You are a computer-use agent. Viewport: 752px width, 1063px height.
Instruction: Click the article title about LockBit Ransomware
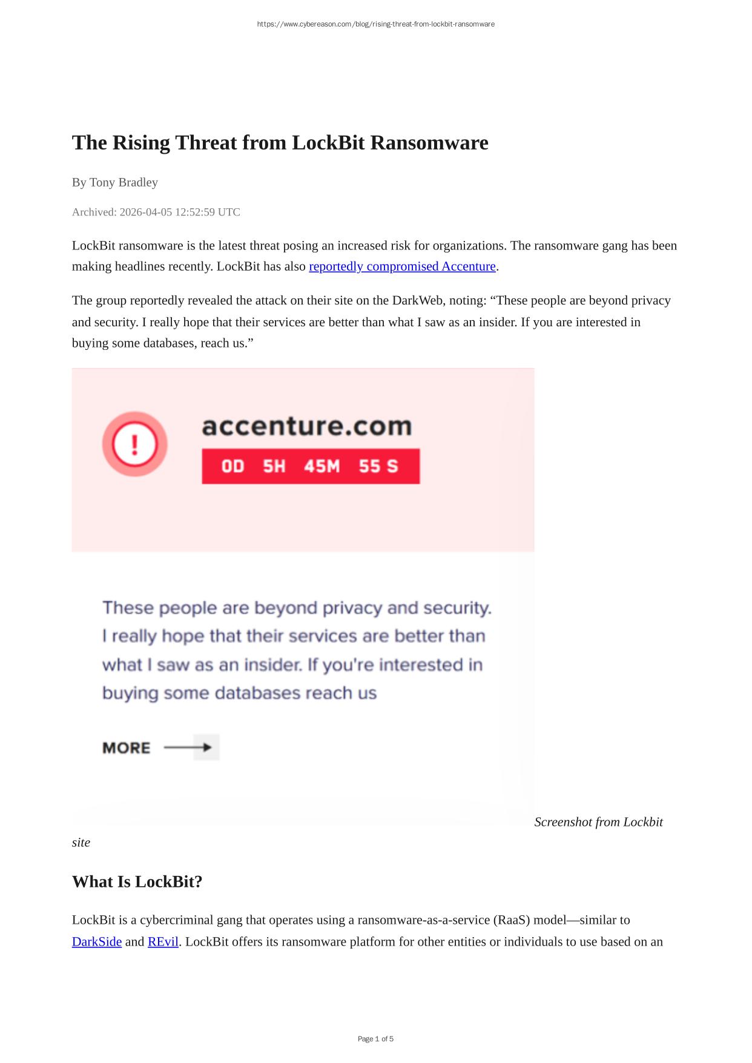point(280,143)
